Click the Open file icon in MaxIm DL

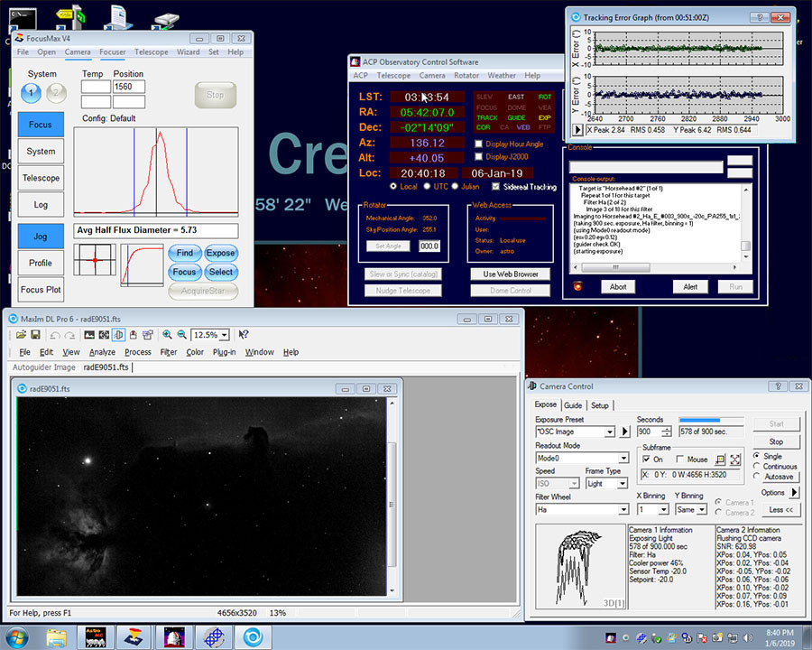click(x=21, y=335)
